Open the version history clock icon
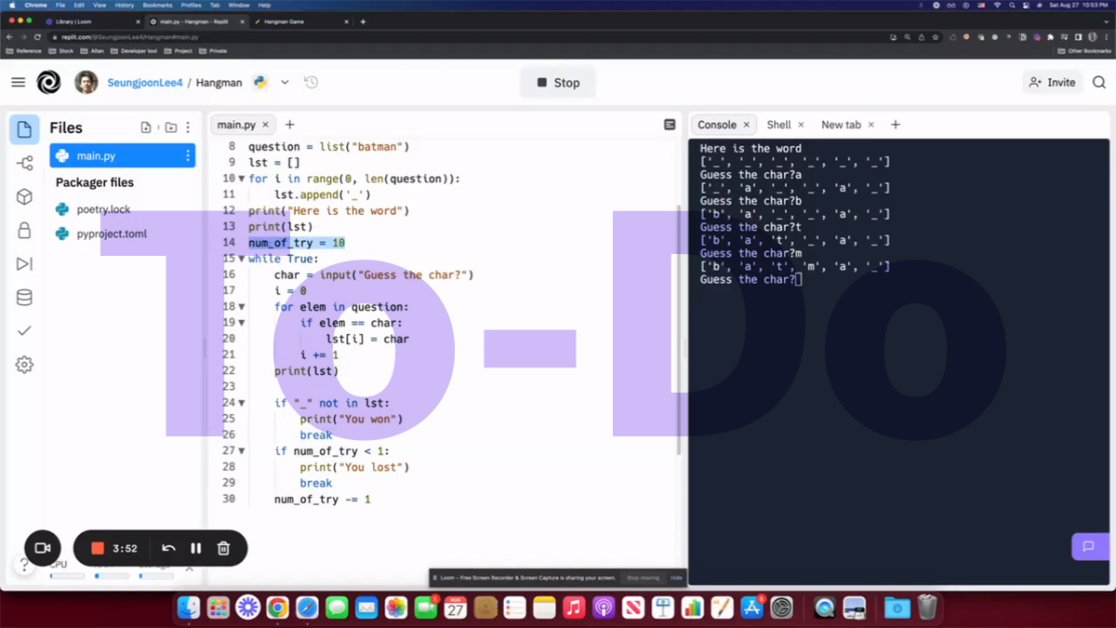Screen dimensions: 1116x628 [312, 82]
